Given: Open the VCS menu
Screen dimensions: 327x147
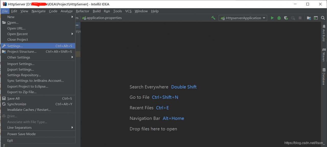Looking at the screenshot, I should click(x=128, y=11).
